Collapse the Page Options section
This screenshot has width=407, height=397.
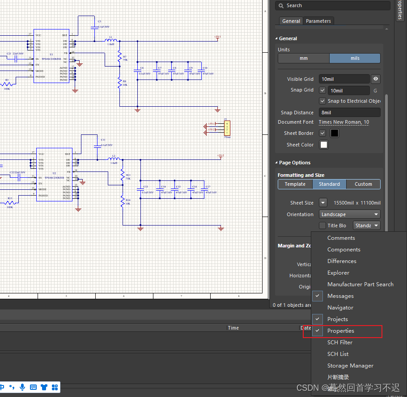coord(276,163)
